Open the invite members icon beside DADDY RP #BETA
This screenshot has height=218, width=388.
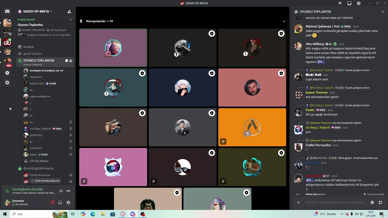click(x=69, y=12)
